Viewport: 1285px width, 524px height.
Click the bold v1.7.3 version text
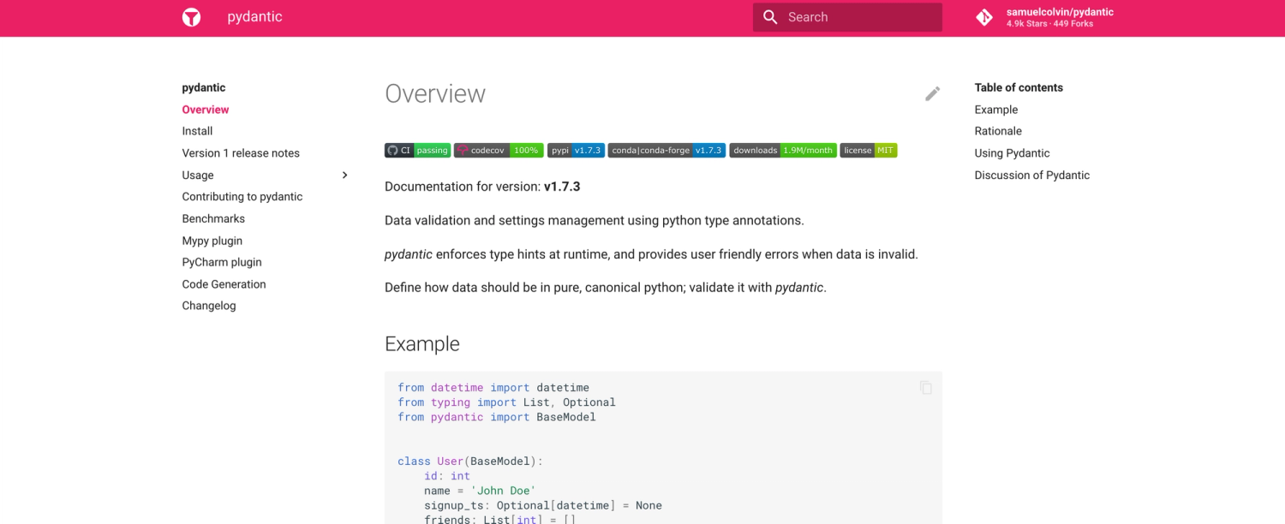coord(562,187)
